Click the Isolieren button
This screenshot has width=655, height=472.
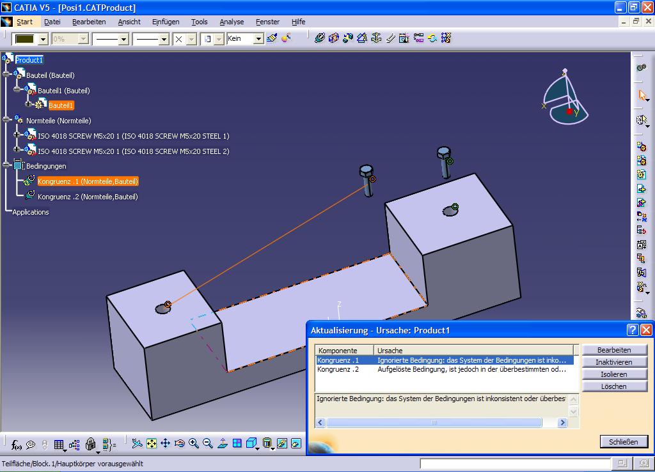(614, 374)
